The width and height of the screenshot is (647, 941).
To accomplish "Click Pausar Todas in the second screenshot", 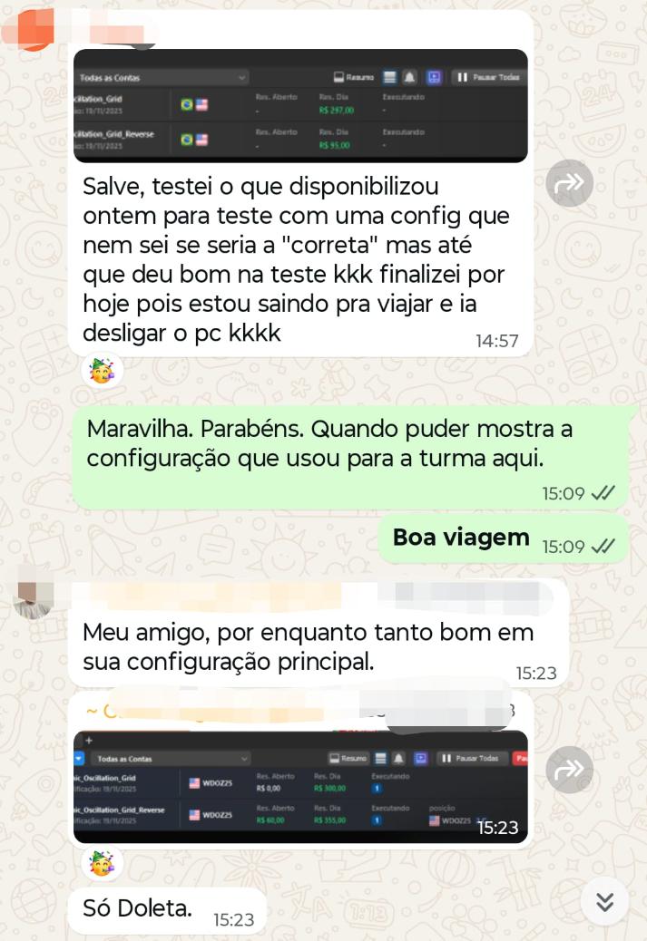I will 472,759.
